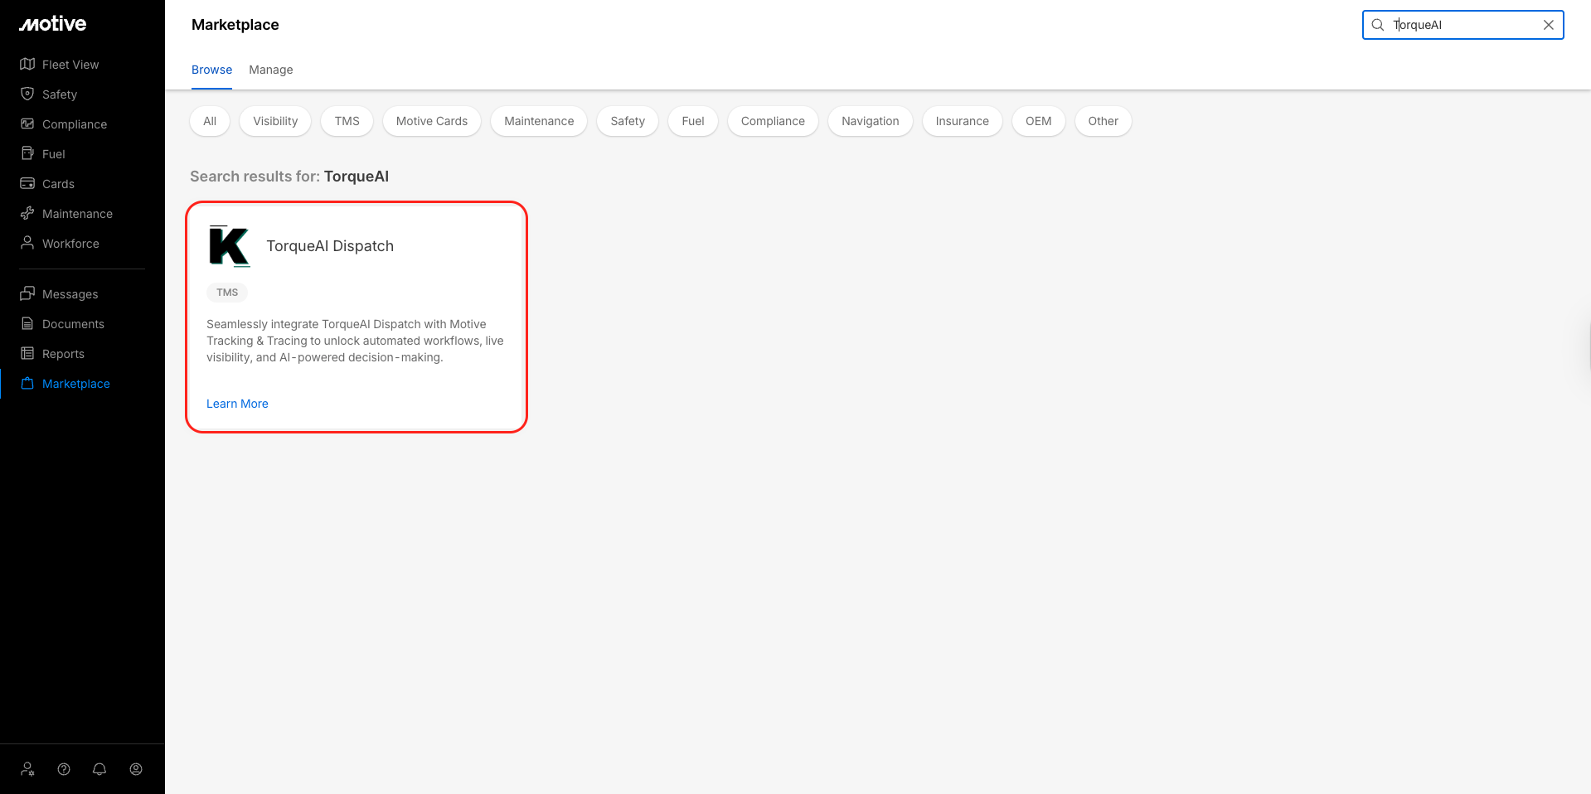Choose the Safety filter chip

[628, 121]
